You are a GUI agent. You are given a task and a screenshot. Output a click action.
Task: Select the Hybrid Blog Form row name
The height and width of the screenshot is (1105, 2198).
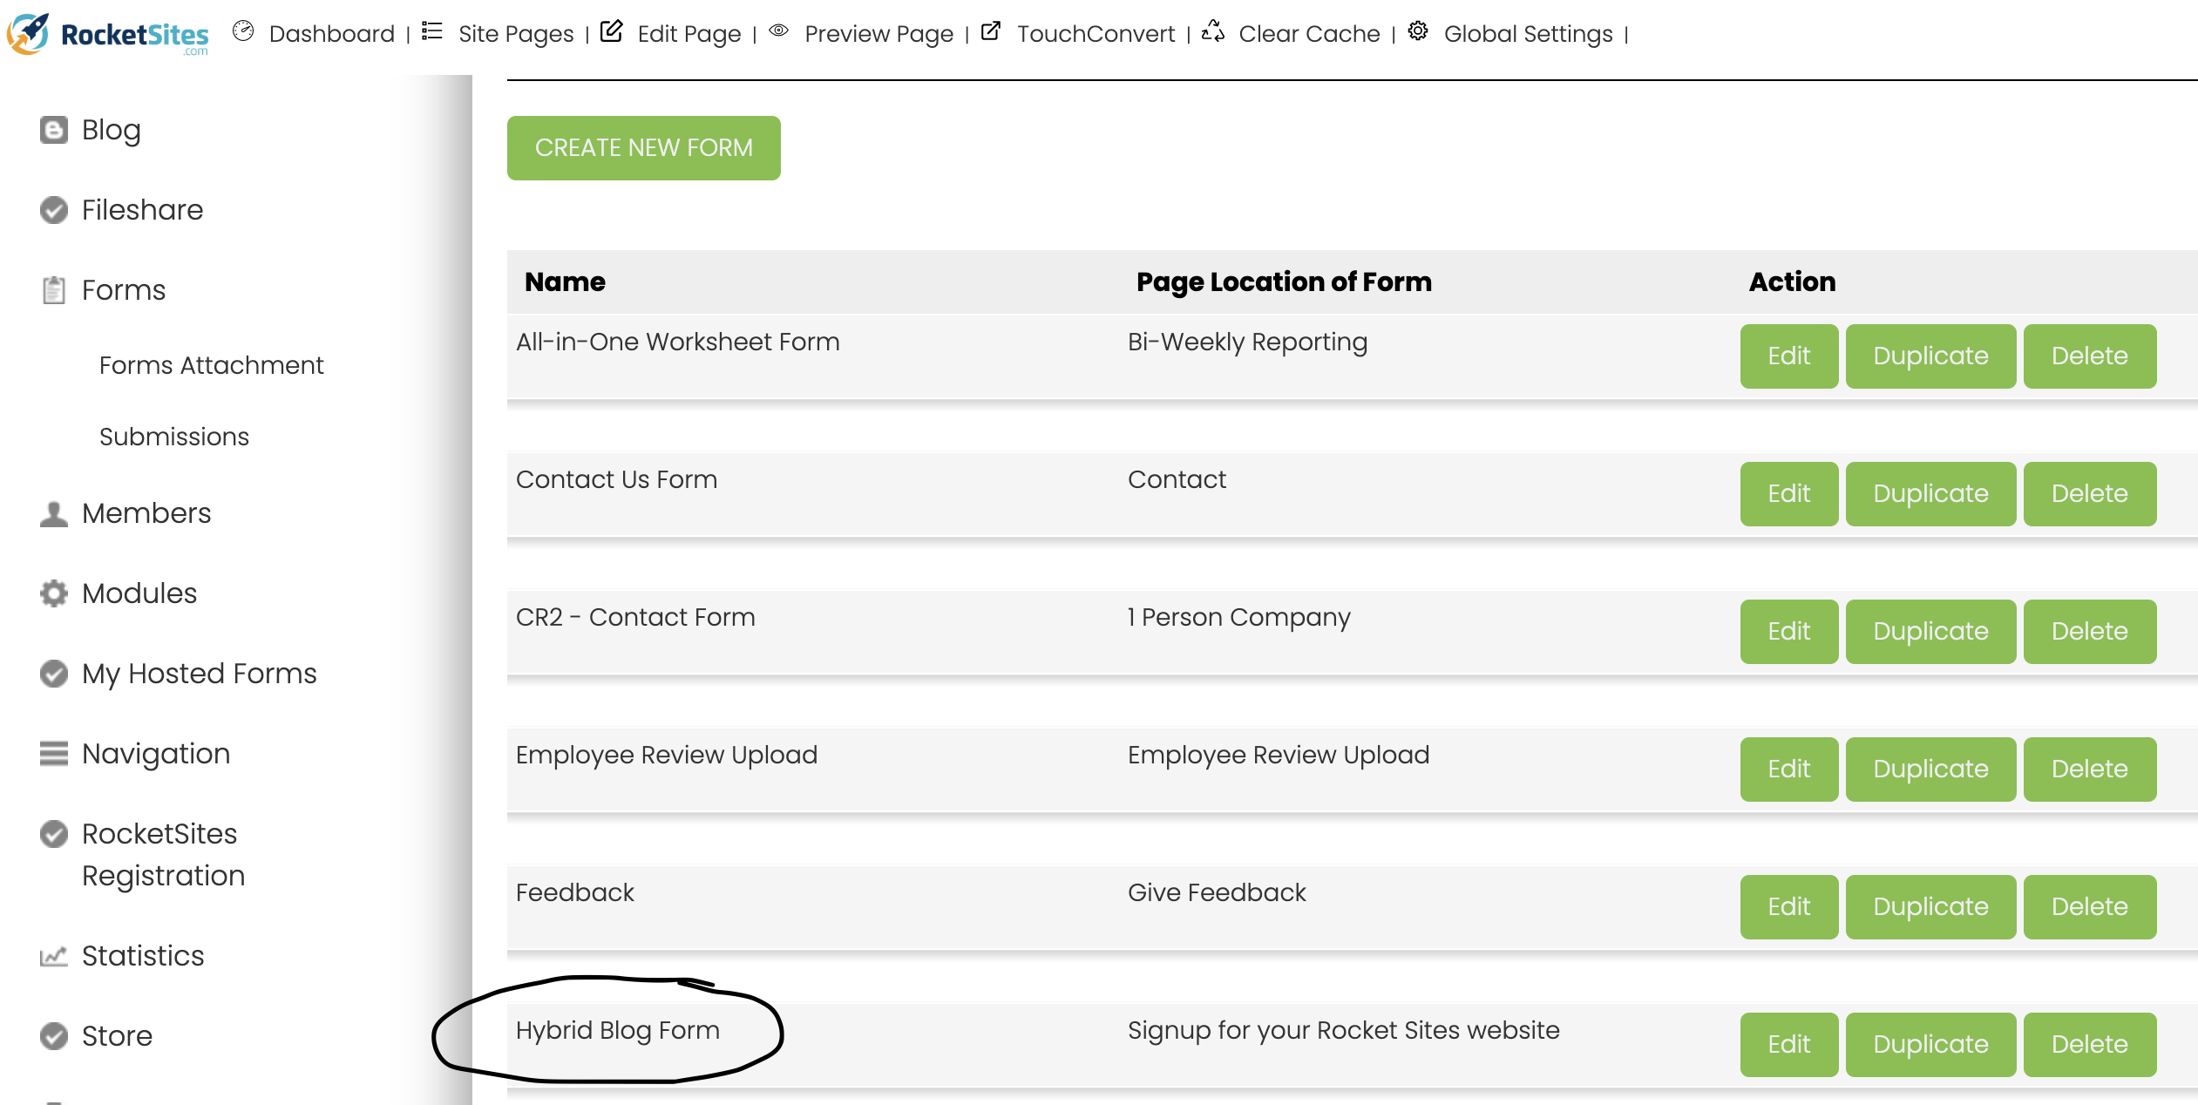point(617,1031)
